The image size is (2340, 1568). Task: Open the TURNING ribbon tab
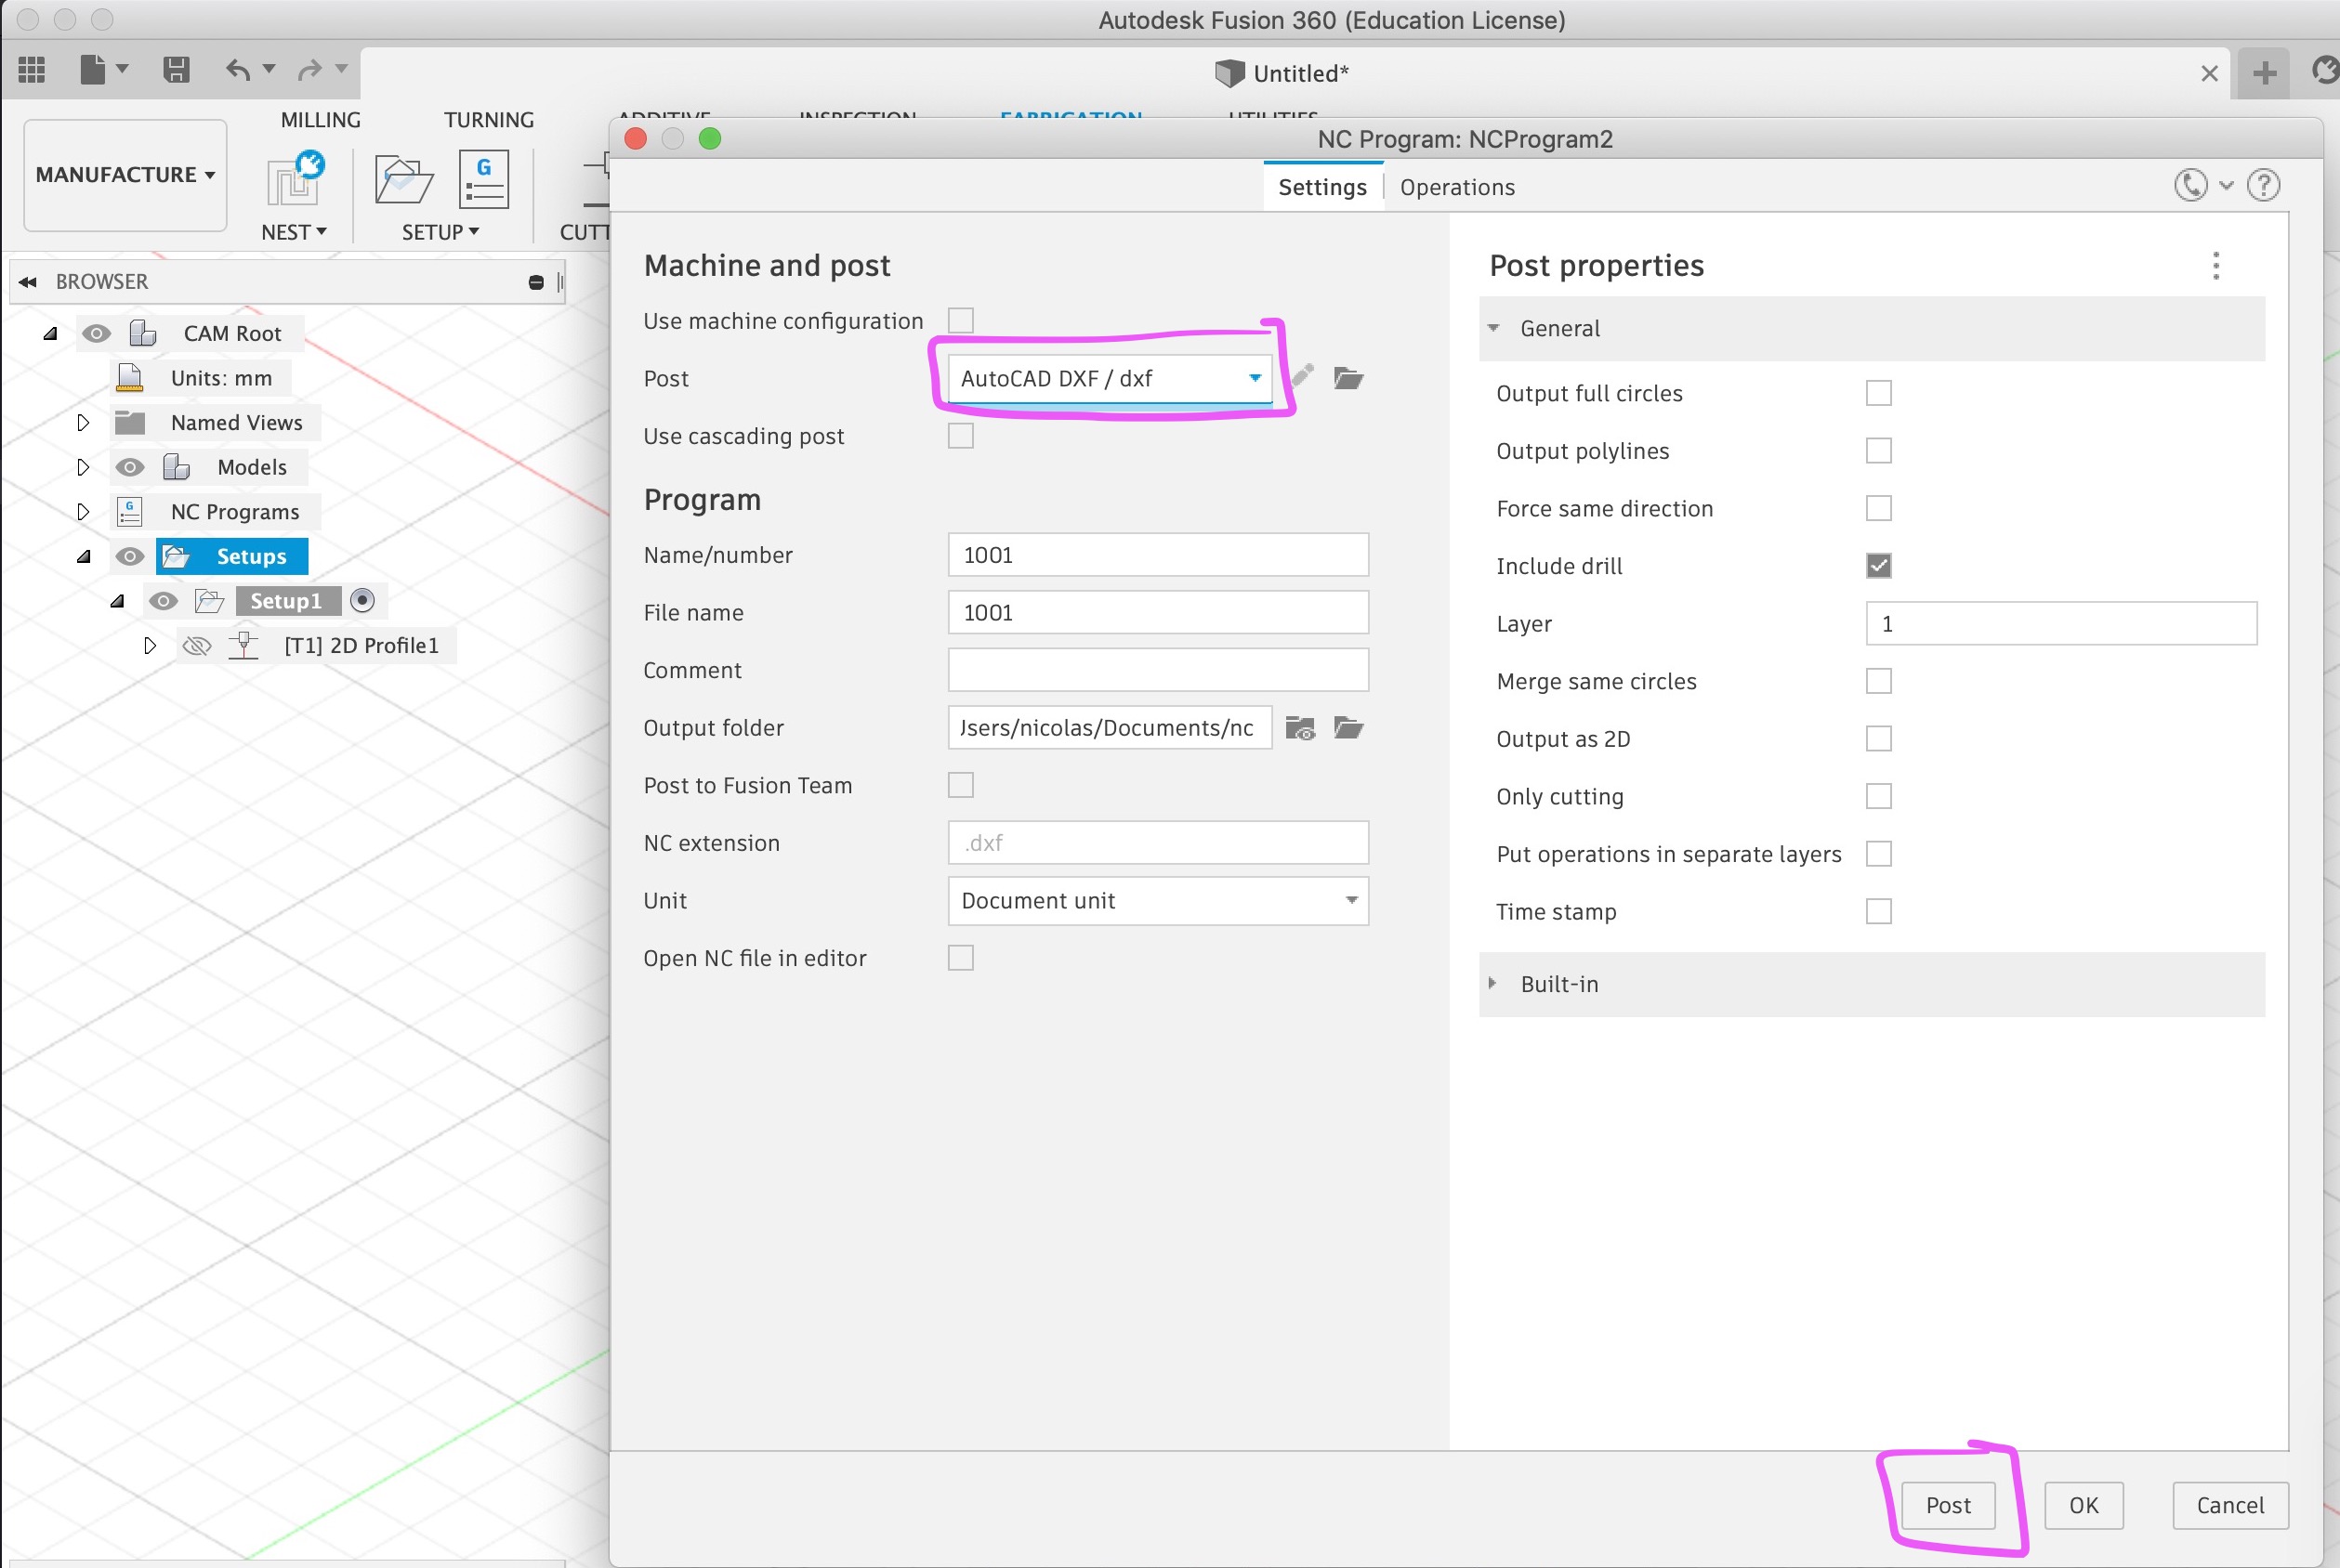488,120
